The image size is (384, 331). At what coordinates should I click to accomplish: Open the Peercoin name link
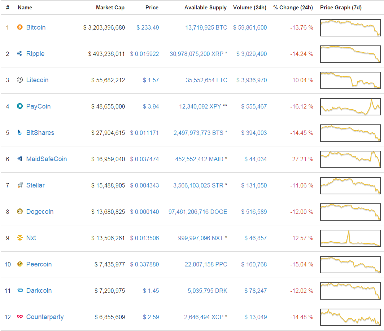[x=39, y=264]
